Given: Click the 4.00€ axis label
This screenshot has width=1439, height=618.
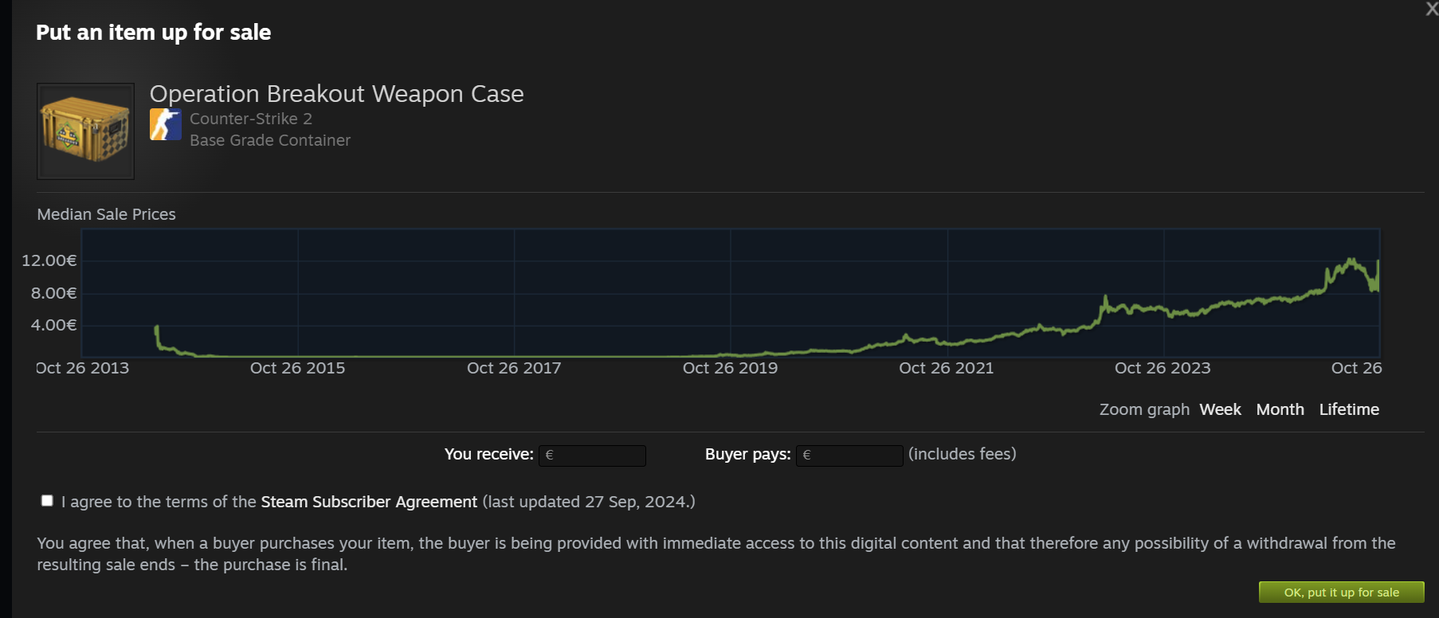Looking at the screenshot, I should click(53, 325).
